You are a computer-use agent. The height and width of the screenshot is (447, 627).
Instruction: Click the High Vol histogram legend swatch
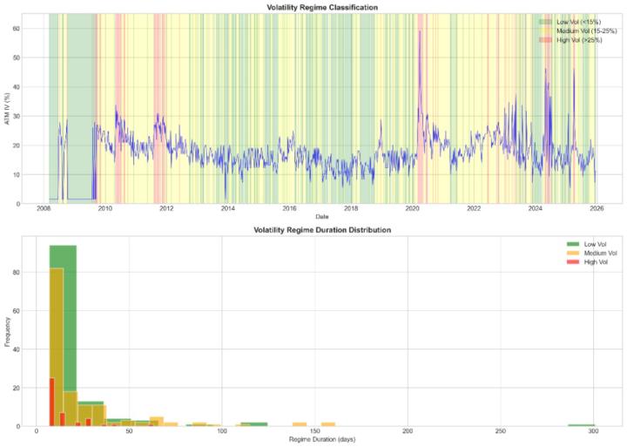[573, 261]
